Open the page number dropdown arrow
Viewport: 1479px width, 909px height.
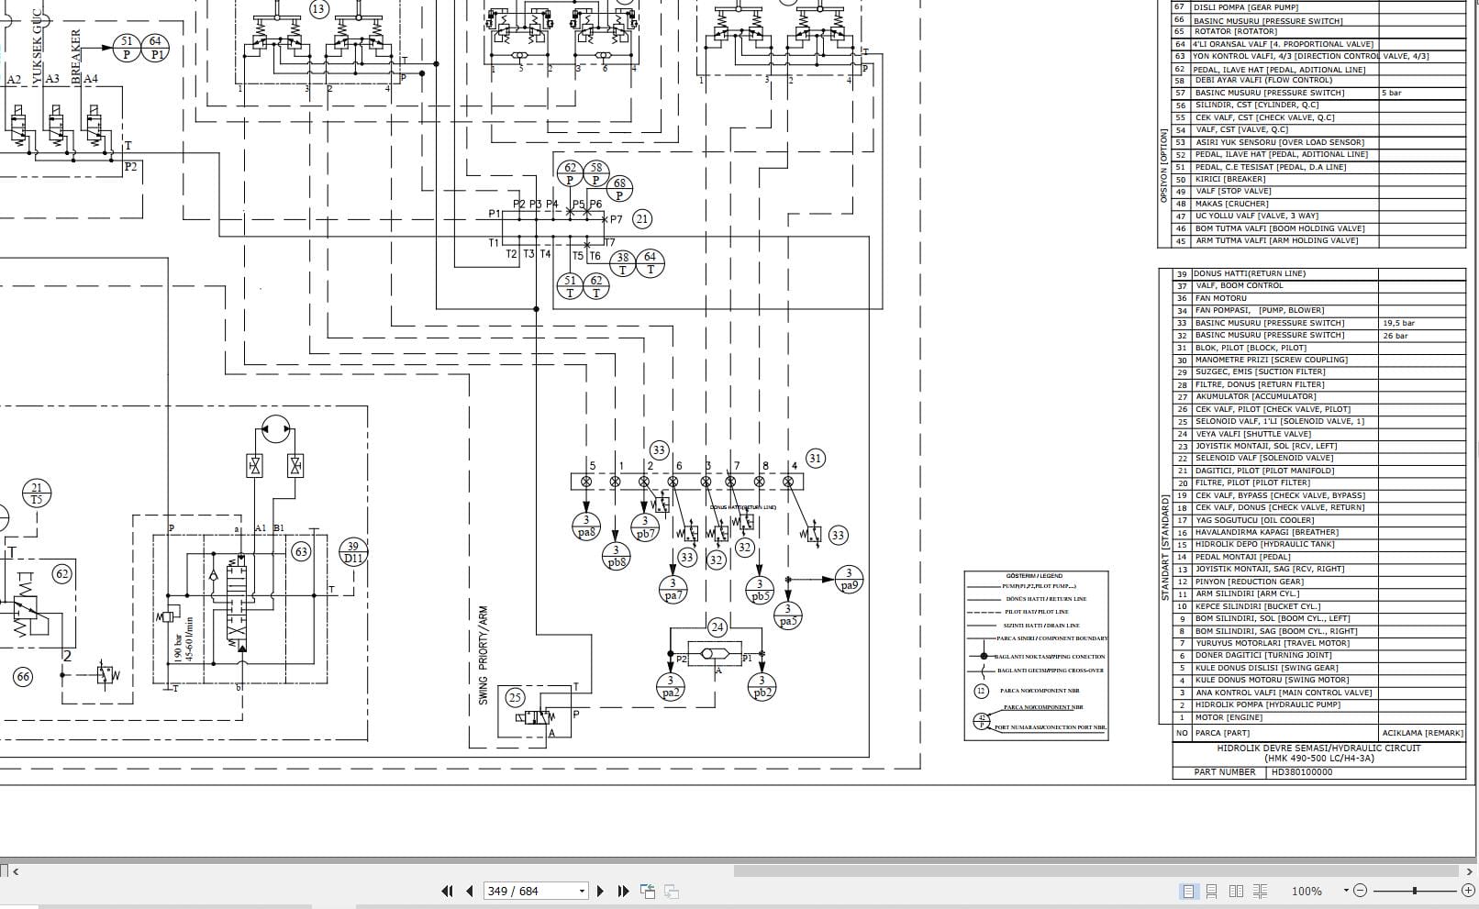582,891
